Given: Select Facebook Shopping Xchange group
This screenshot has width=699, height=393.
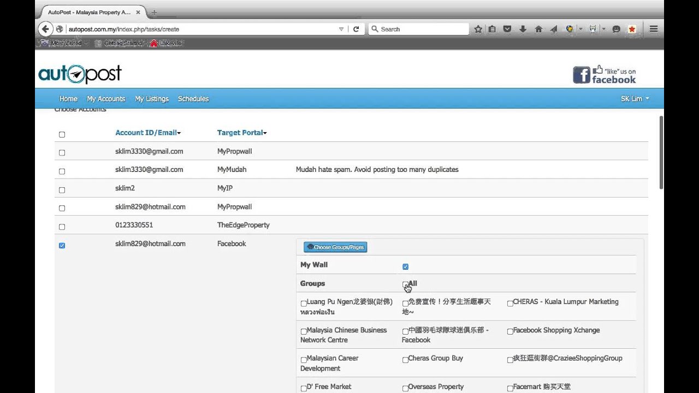Looking at the screenshot, I should tap(510, 331).
